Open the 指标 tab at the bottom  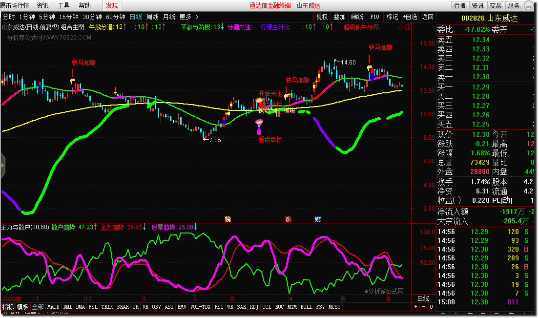pyautogui.click(x=8, y=307)
